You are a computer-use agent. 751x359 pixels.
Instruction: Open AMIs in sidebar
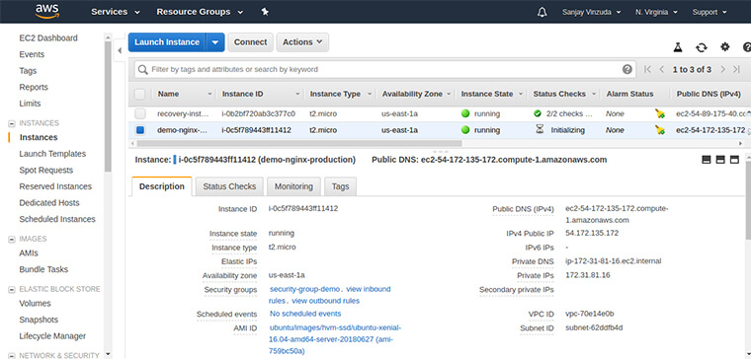pyautogui.click(x=29, y=253)
